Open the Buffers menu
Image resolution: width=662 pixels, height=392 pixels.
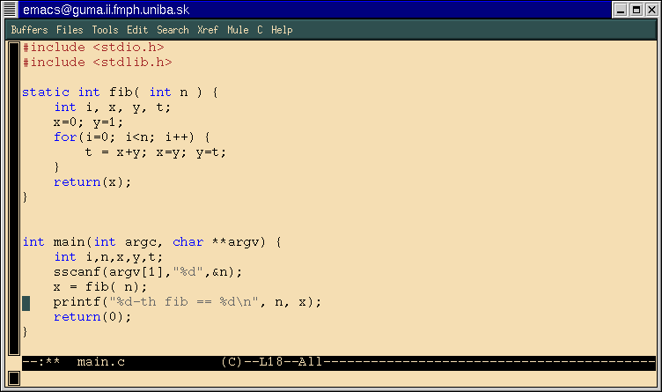pos(30,30)
